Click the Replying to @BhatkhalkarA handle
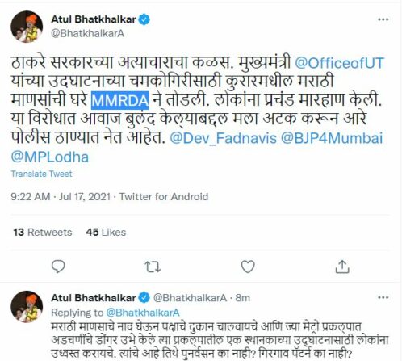 (143, 313)
